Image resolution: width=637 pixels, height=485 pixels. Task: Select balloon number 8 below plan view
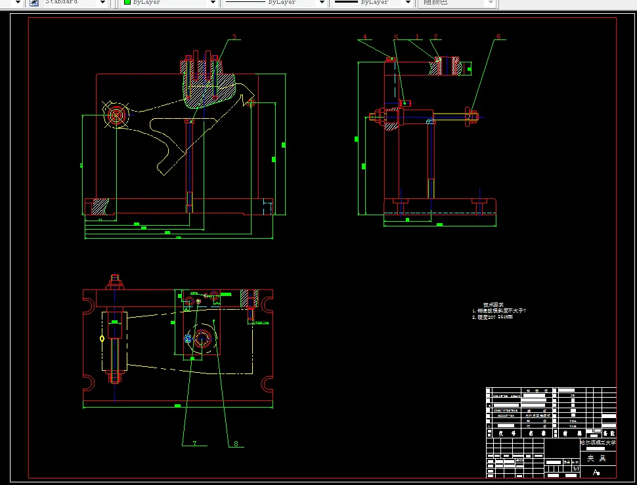pyautogui.click(x=236, y=444)
